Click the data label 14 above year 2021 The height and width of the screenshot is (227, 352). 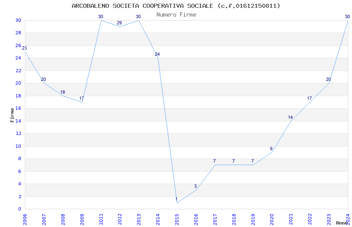(x=290, y=117)
